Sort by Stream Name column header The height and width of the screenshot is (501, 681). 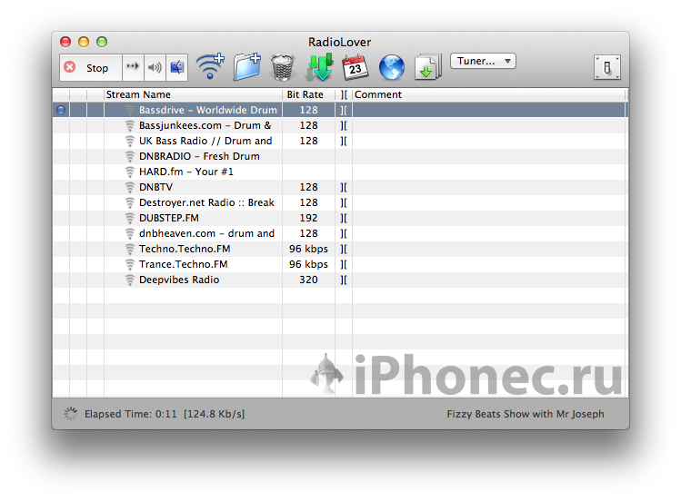point(194,94)
